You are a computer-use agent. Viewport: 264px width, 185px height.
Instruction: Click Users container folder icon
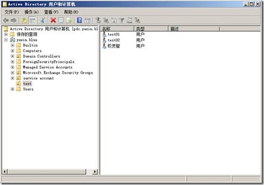coord(18,89)
